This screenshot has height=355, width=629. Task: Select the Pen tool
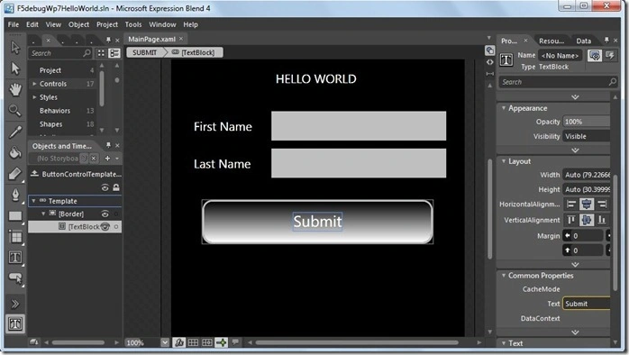(x=15, y=195)
